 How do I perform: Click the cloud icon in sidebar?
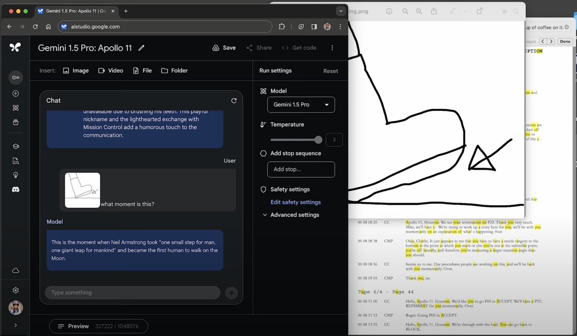(15, 271)
